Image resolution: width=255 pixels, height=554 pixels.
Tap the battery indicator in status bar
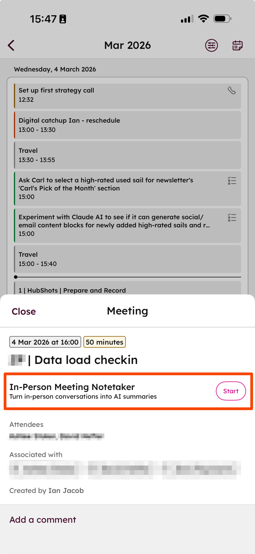(x=222, y=19)
